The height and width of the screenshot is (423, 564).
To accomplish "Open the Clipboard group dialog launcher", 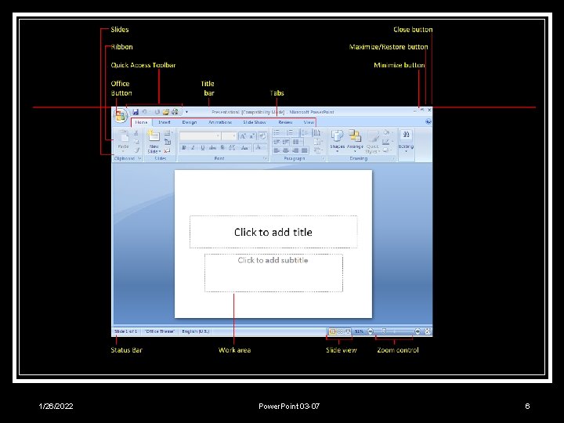I will pyautogui.click(x=139, y=158).
